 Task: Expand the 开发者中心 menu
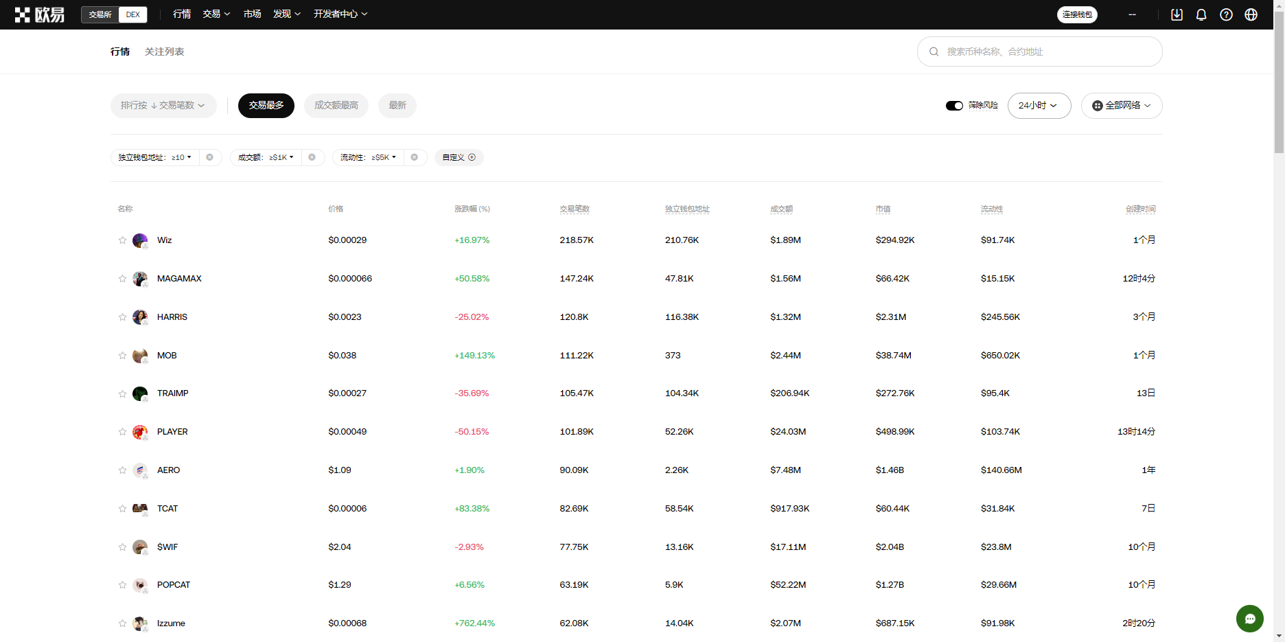340,14
